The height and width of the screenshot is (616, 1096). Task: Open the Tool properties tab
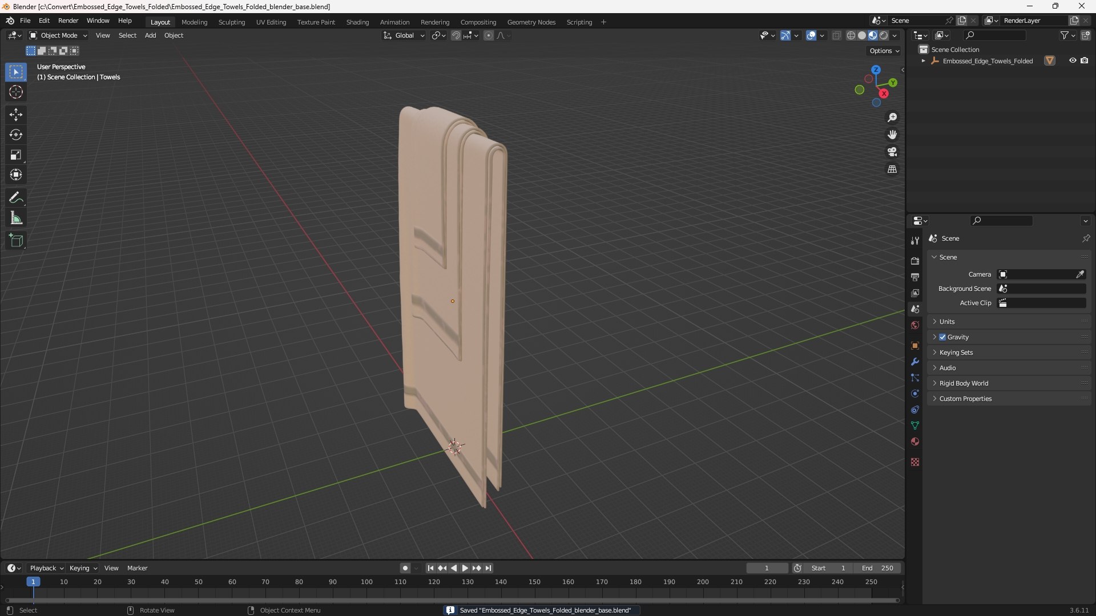point(915,241)
